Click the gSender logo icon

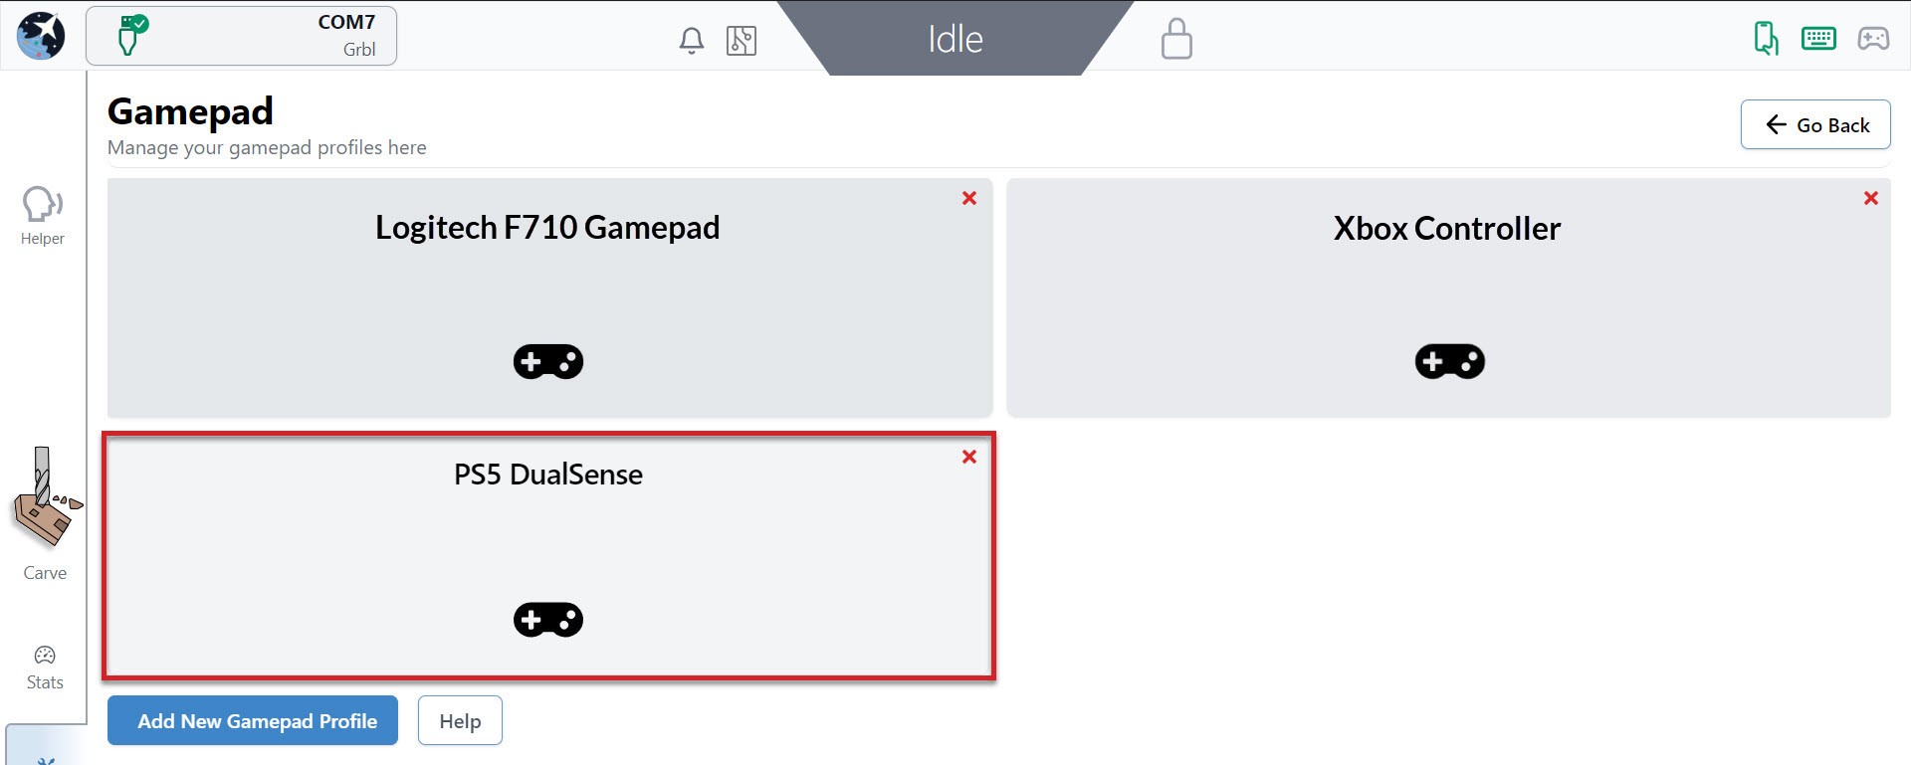(x=41, y=36)
